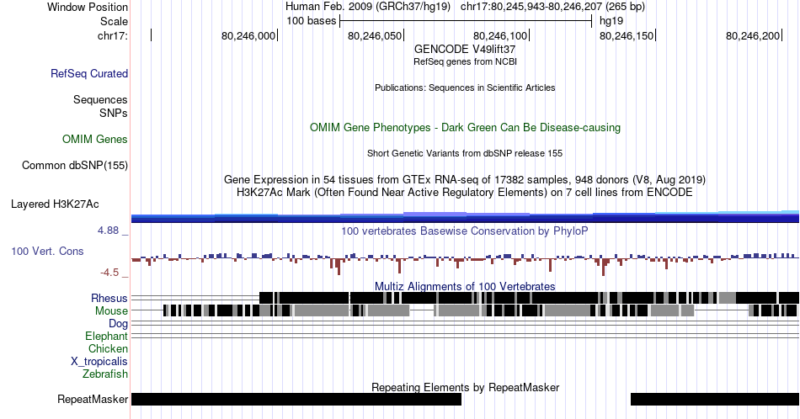Click the hg19 label beside the scale bar
Screen dimensions: 800x419
pyautogui.click(x=611, y=21)
